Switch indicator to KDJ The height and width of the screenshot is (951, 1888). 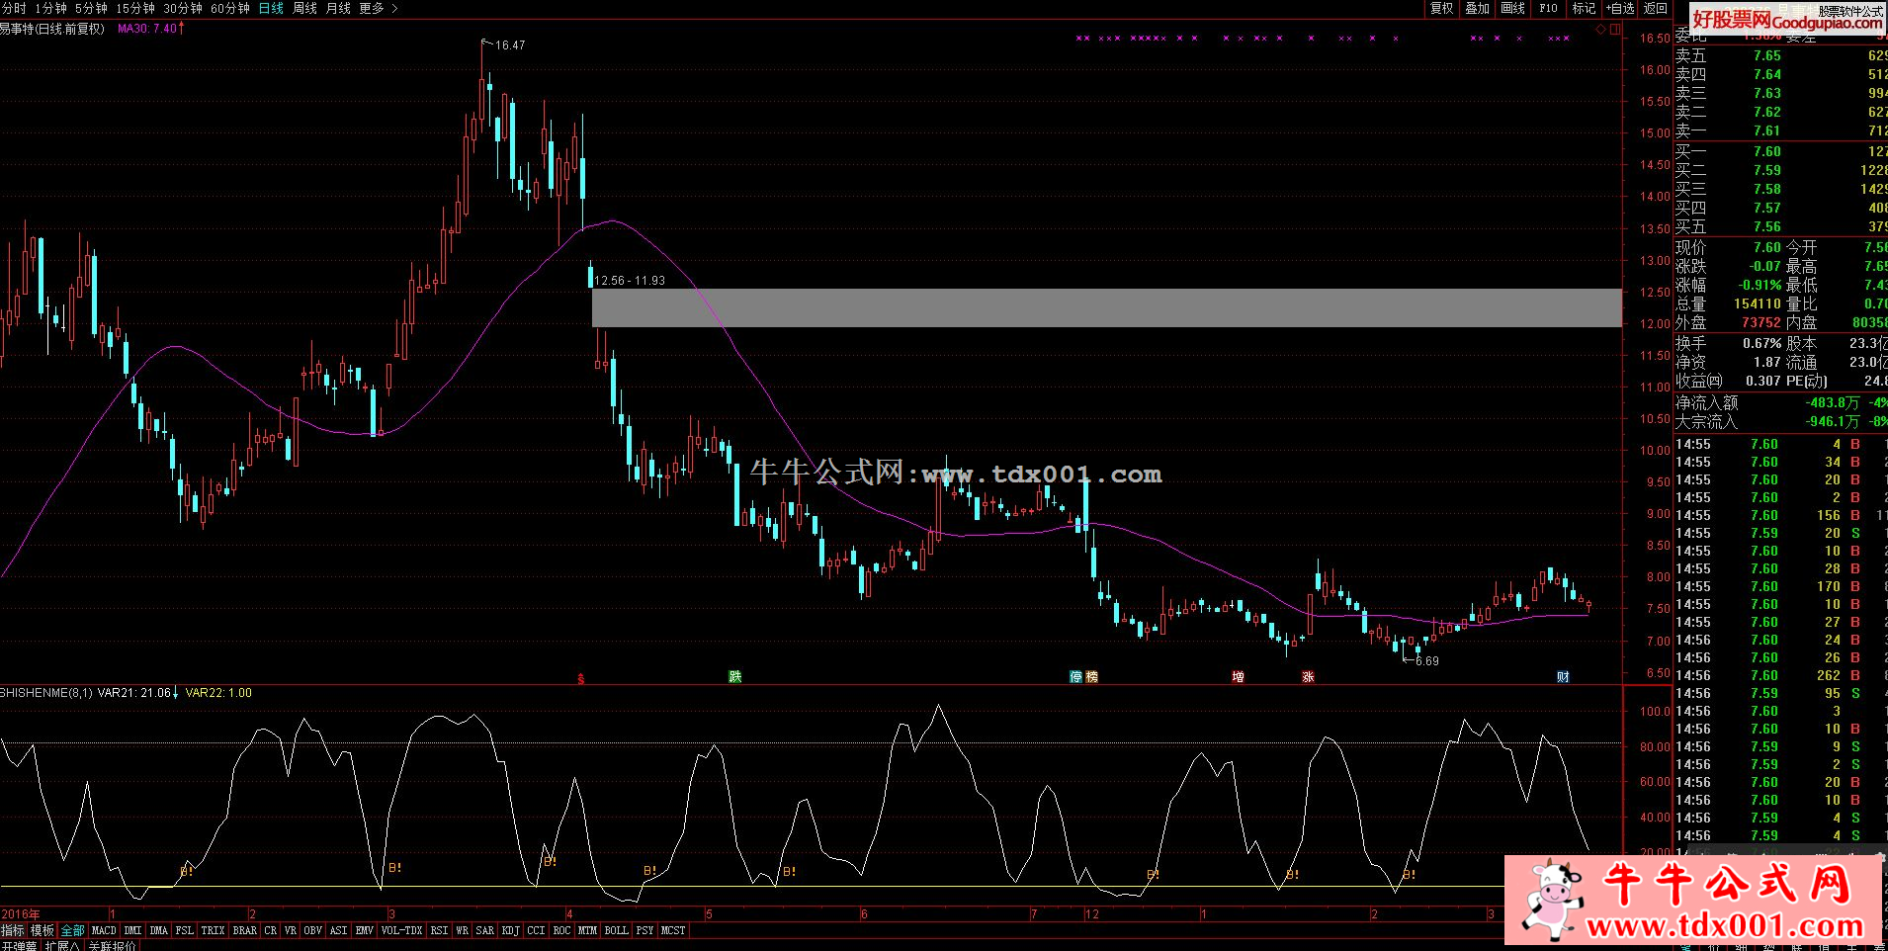click(511, 930)
